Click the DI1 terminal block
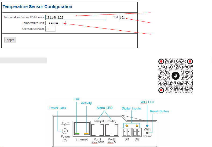 point(127,132)
